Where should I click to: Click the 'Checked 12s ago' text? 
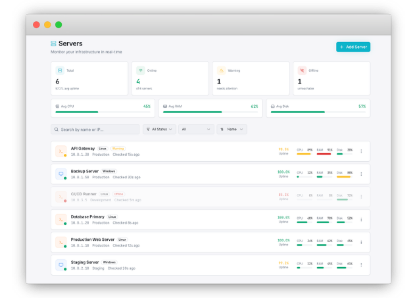126,245
